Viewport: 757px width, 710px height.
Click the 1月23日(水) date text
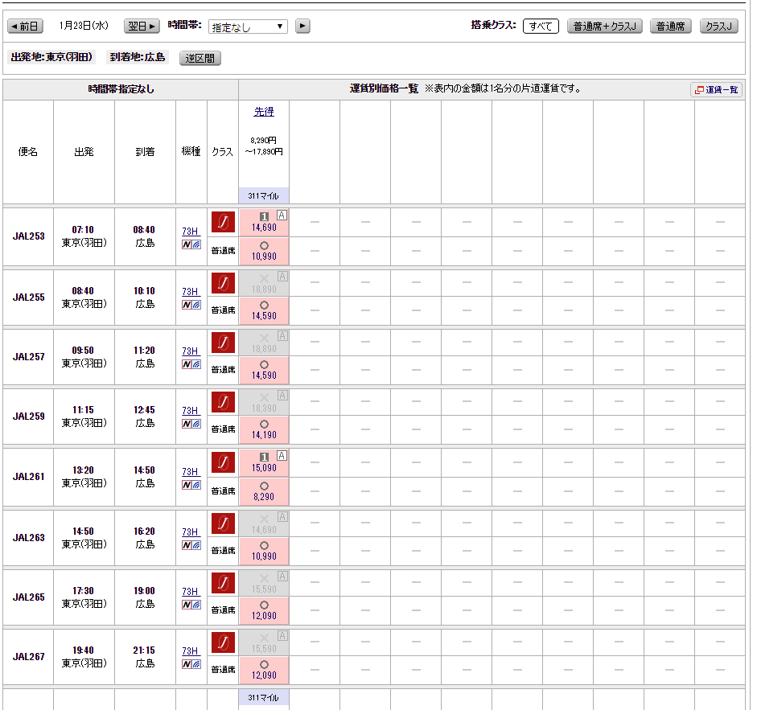84,26
